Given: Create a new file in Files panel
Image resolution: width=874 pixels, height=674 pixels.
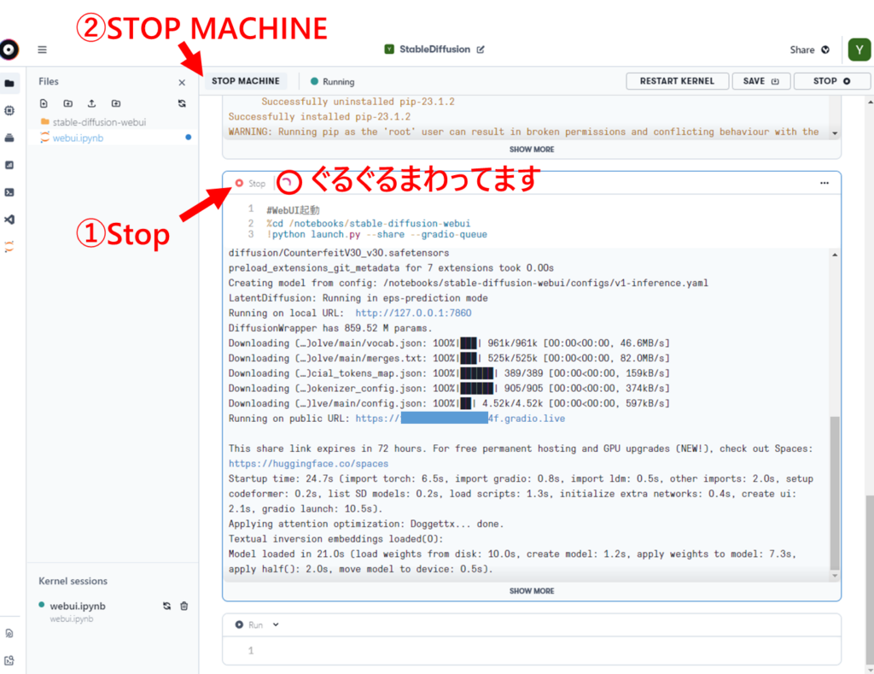Looking at the screenshot, I should (x=44, y=103).
